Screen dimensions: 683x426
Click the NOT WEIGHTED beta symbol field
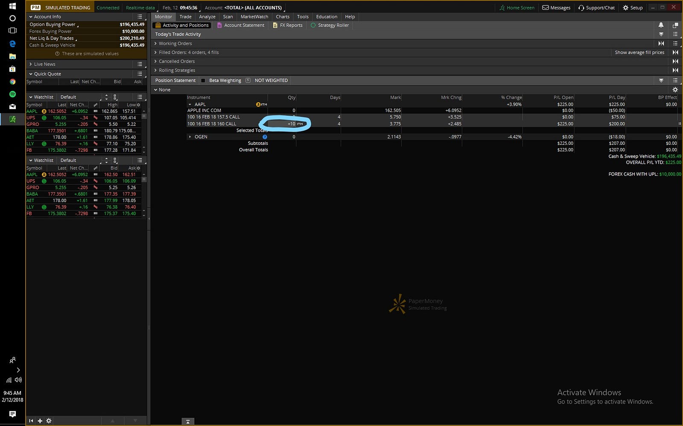pyautogui.click(x=271, y=81)
